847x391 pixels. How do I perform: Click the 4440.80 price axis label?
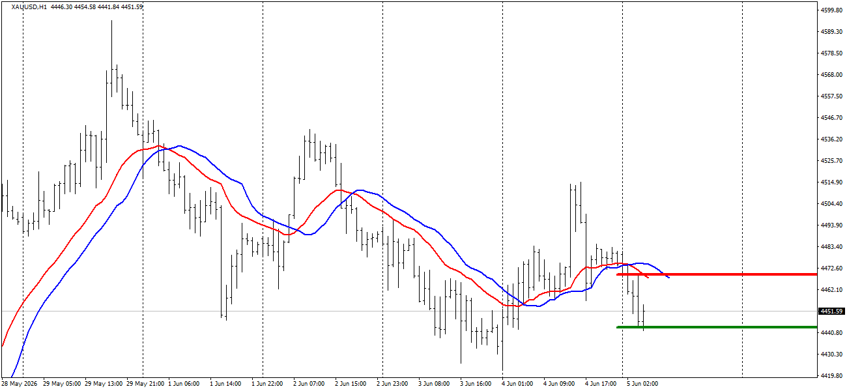coord(831,333)
